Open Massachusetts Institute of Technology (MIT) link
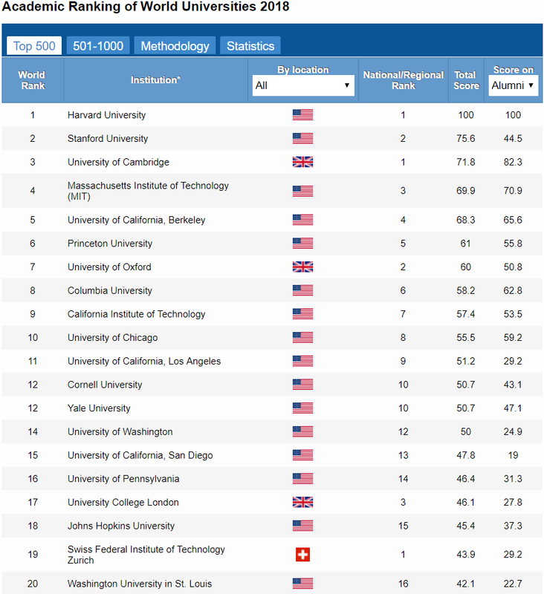The height and width of the screenshot is (594, 544). point(148,191)
